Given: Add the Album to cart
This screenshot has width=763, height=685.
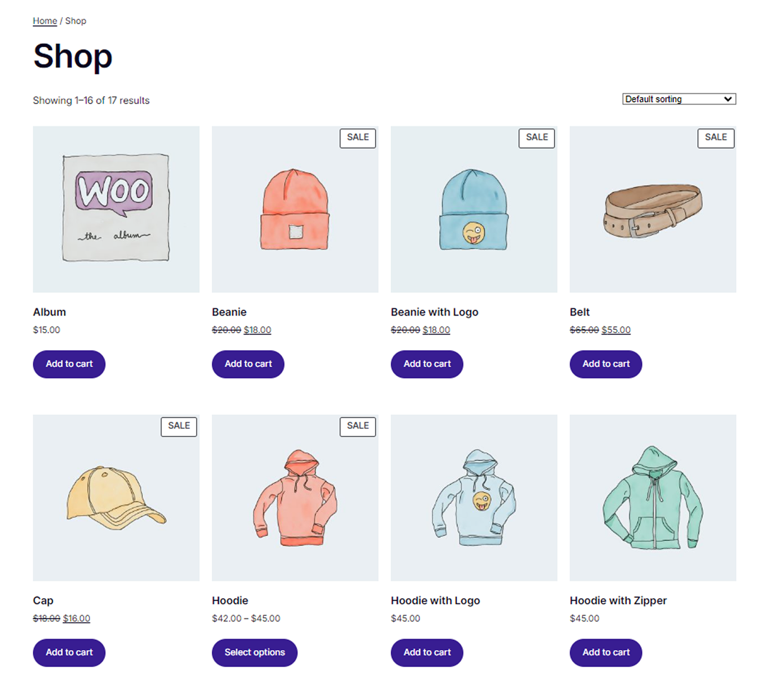Looking at the screenshot, I should tap(69, 364).
